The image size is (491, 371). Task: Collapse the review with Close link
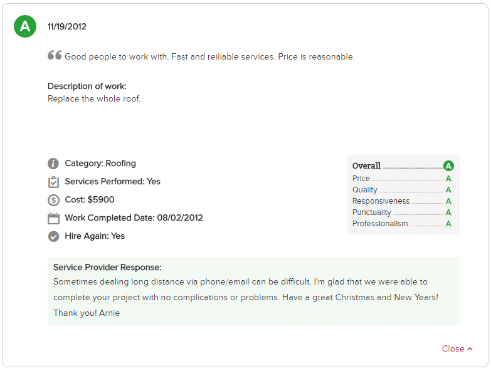pyautogui.click(x=453, y=348)
